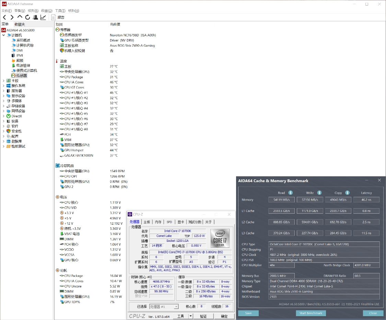This screenshot has height=320, width=386.
Task: Click Start Benchmark button
Action: pos(311,313)
